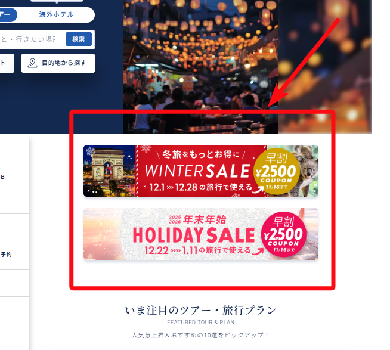Click the 目的地から探す button label
This screenshot has width=390, height=350.
(64, 63)
